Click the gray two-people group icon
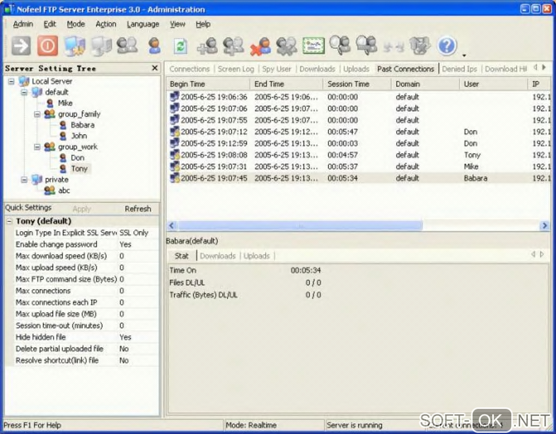 coord(128,46)
